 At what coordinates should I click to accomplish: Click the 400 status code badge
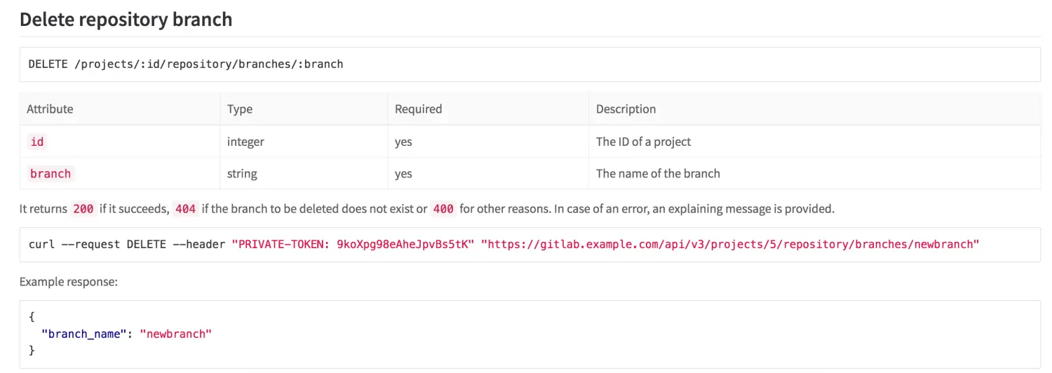pos(443,208)
